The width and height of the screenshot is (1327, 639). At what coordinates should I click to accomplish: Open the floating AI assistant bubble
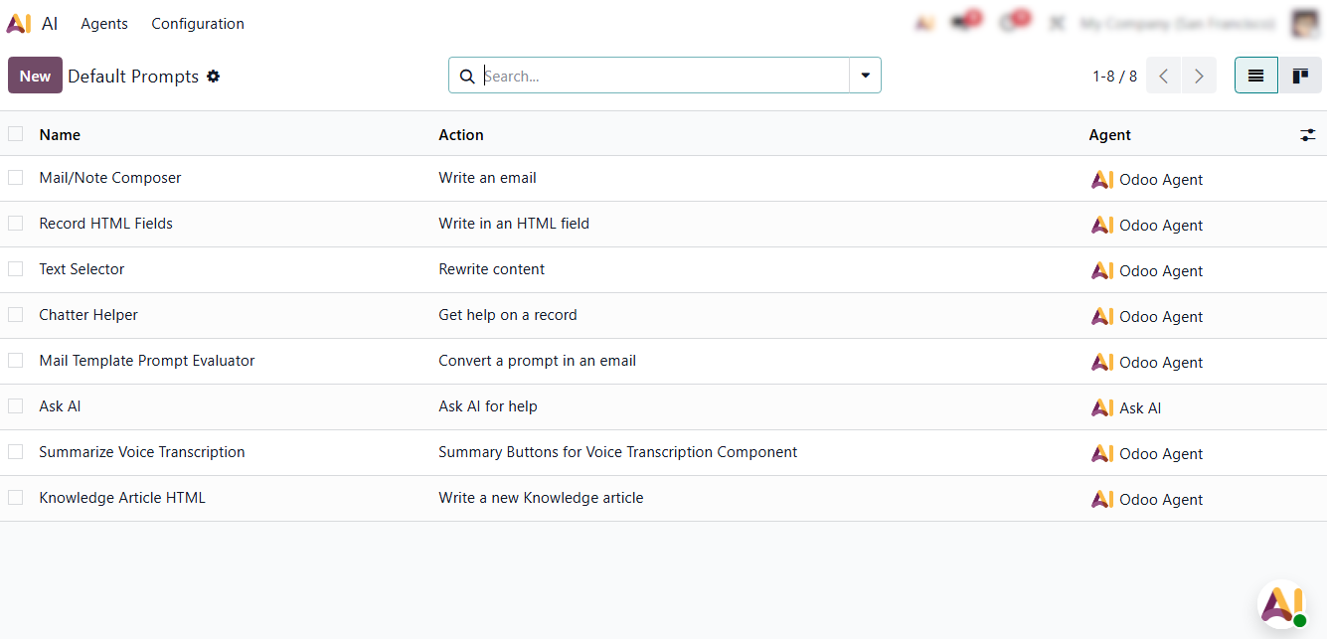pos(1282,604)
